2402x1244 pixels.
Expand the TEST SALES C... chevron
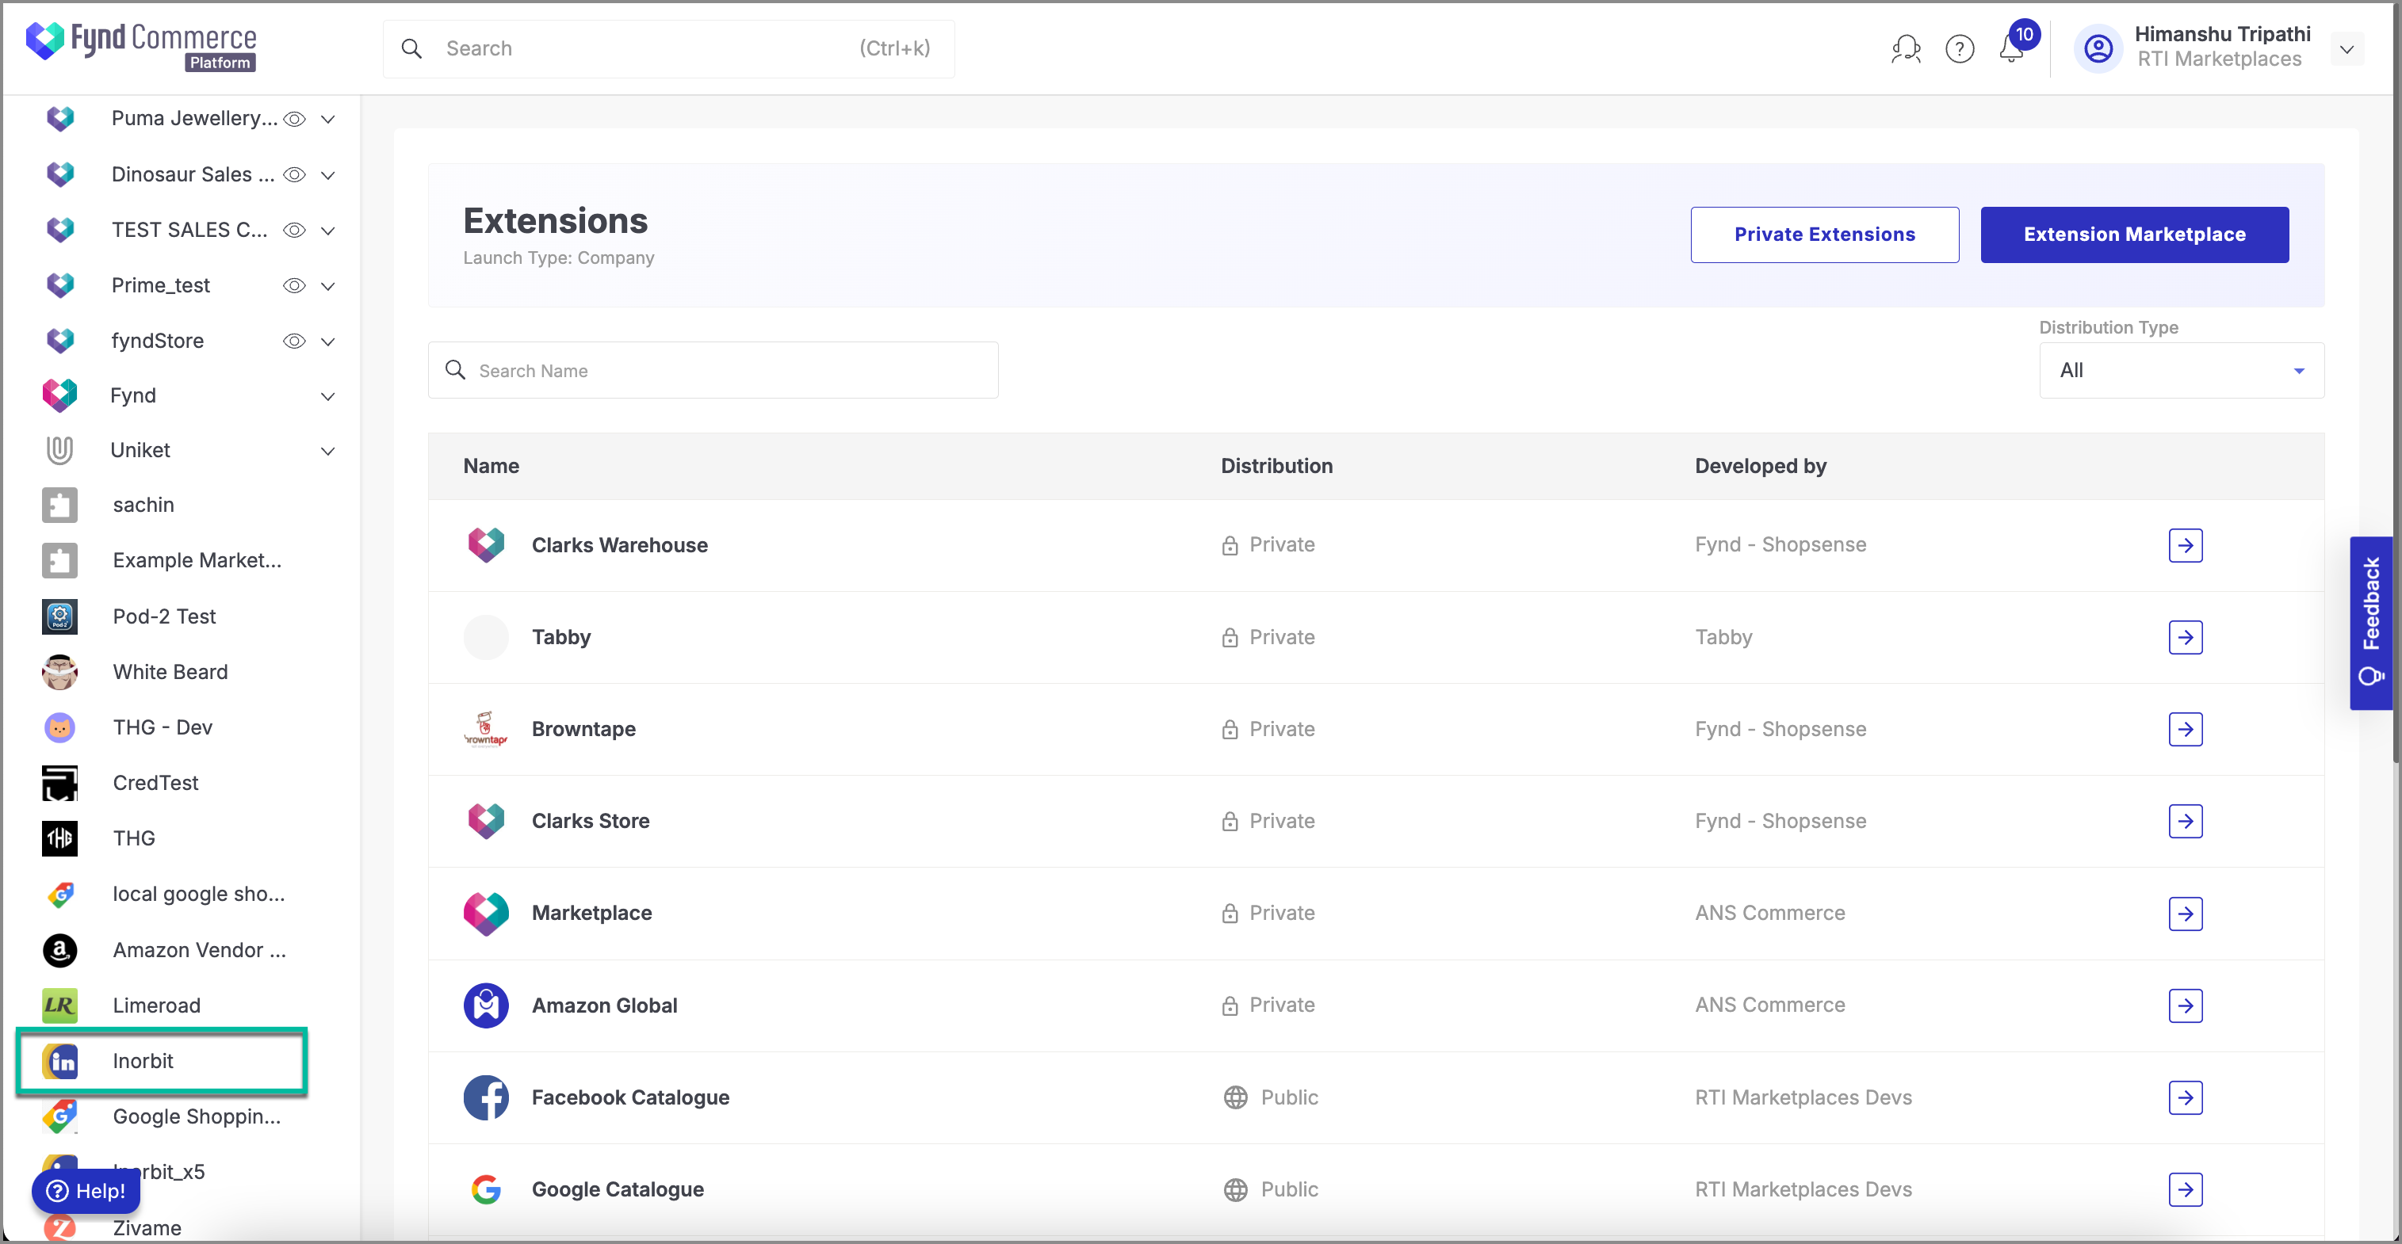(x=328, y=231)
